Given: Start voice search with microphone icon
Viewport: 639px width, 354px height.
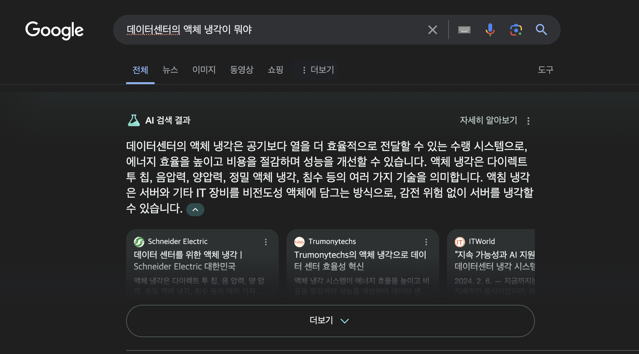Looking at the screenshot, I should 490,30.
